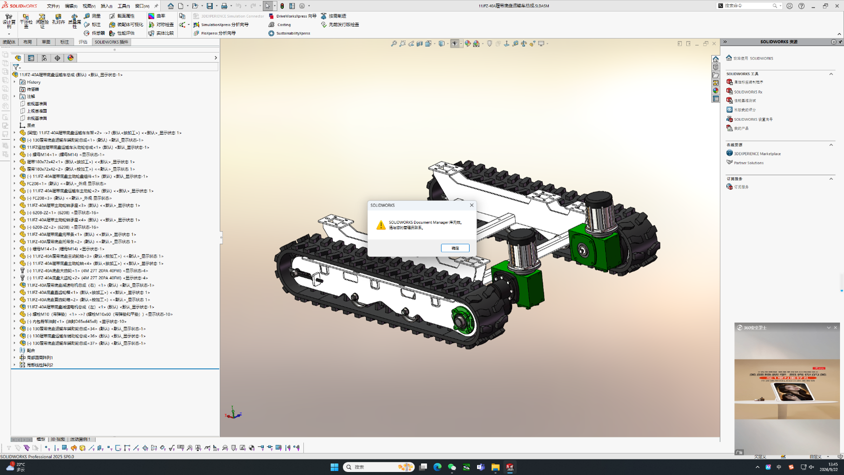Click the zoom to fit view icon
The image size is (844, 475).
pyautogui.click(x=394, y=44)
